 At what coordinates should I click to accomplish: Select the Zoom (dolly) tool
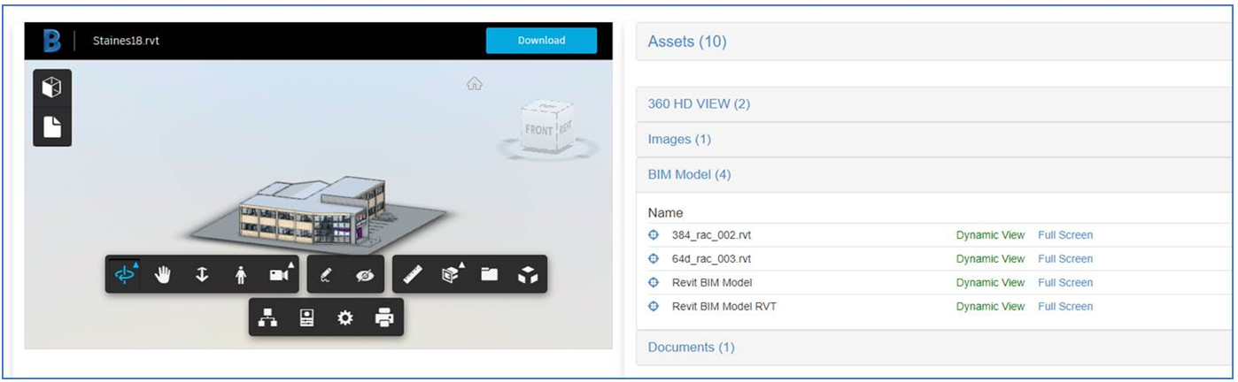[x=202, y=275]
